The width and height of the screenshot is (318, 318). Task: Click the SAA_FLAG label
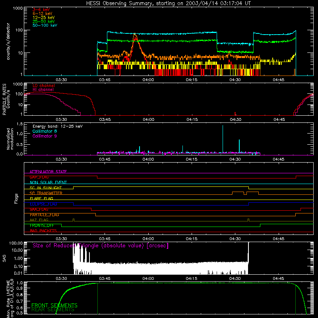pyautogui.click(x=39, y=209)
